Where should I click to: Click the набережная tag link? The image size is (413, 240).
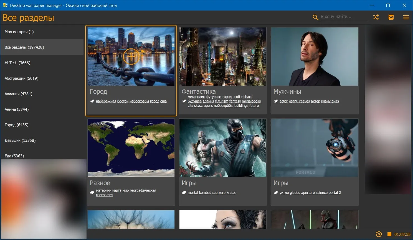[x=106, y=101]
